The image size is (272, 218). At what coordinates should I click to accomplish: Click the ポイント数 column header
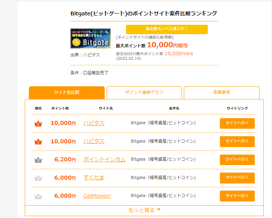(60, 108)
